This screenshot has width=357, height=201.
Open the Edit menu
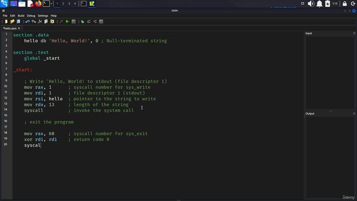pyautogui.click(x=12, y=16)
